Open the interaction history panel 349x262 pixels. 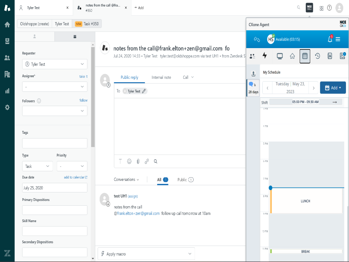click(x=318, y=56)
